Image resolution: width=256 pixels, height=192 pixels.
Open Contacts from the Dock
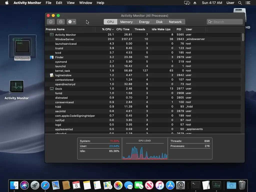[66, 185]
